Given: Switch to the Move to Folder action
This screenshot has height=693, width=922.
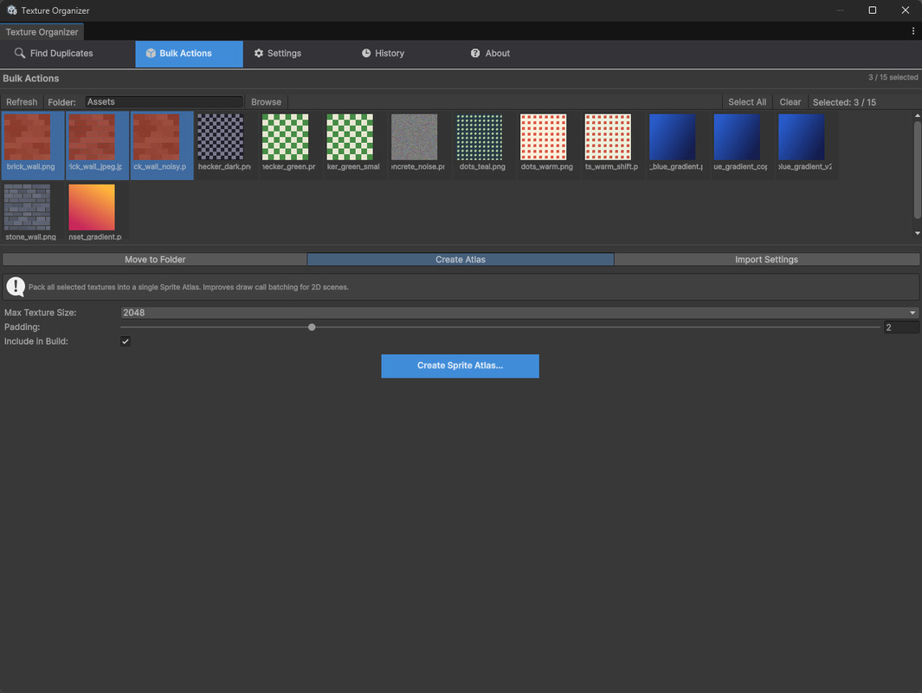Looking at the screenshot, I should [155, 259].
